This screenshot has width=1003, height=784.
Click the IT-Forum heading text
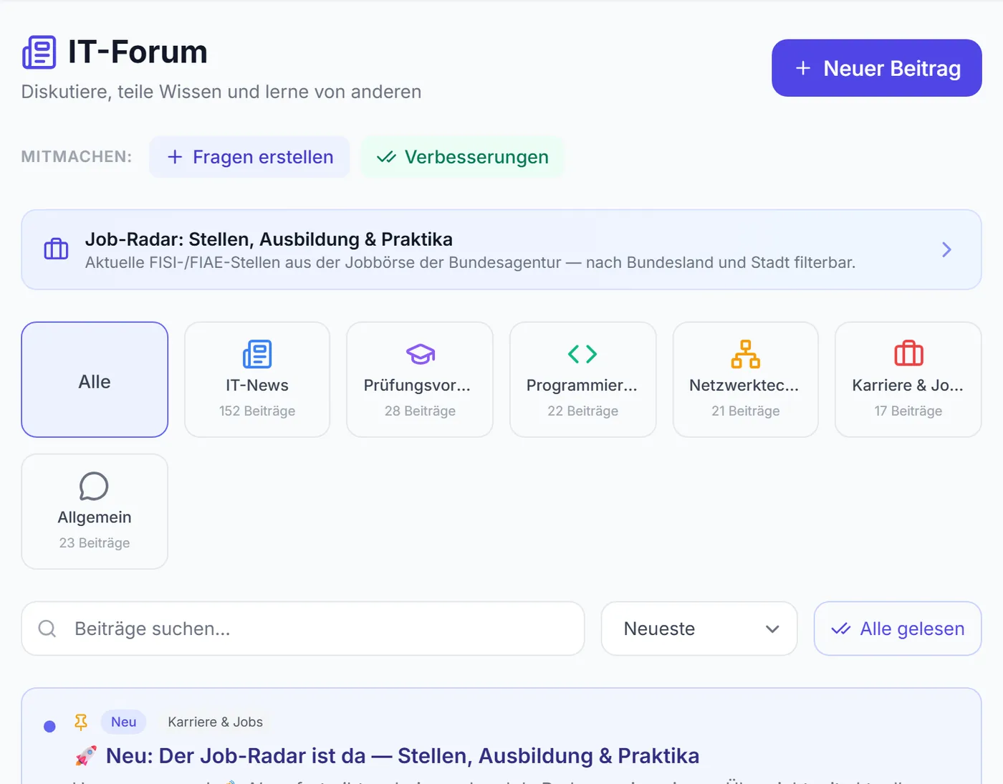138,52
